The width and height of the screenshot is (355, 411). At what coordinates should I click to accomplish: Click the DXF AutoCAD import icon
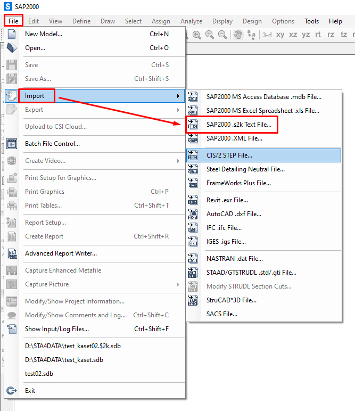pyautogui.click(x=193, y=214)
